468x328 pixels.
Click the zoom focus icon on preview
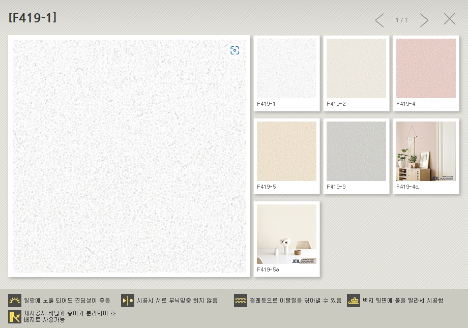[235, 50]
